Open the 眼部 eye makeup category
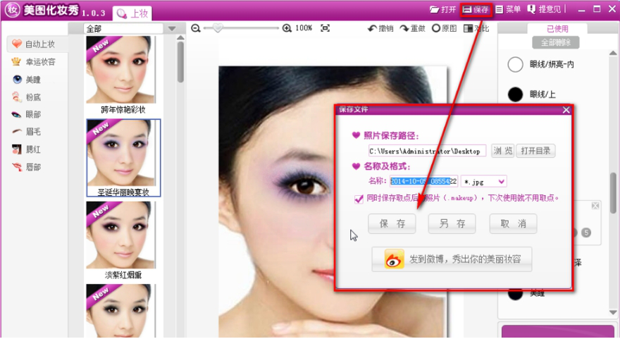Viewport: 620px width, 351px height. [x=27, y=114]
